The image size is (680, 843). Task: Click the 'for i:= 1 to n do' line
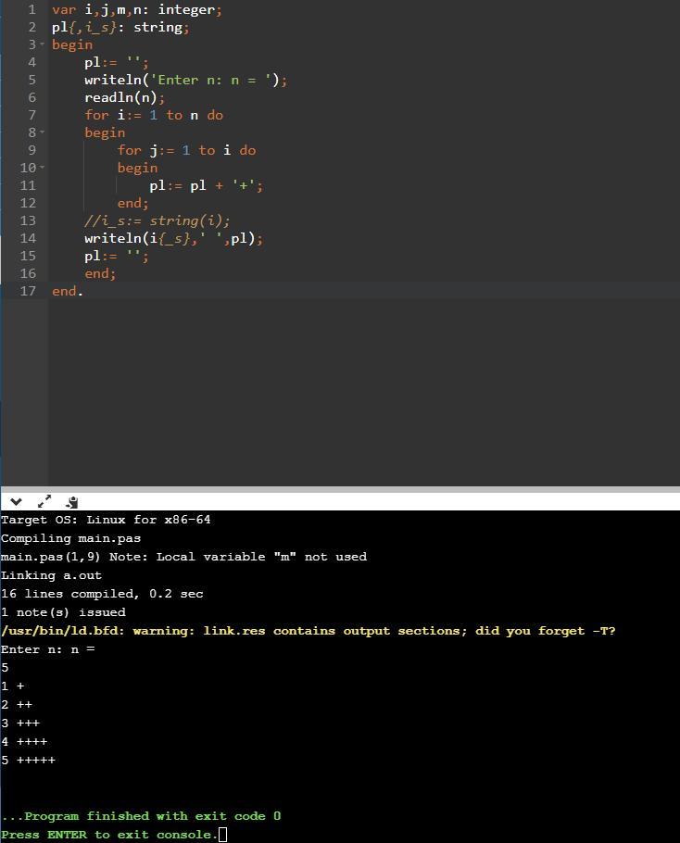[154, 115]
